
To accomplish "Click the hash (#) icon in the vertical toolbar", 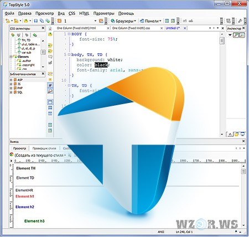I will pos(50,85).
